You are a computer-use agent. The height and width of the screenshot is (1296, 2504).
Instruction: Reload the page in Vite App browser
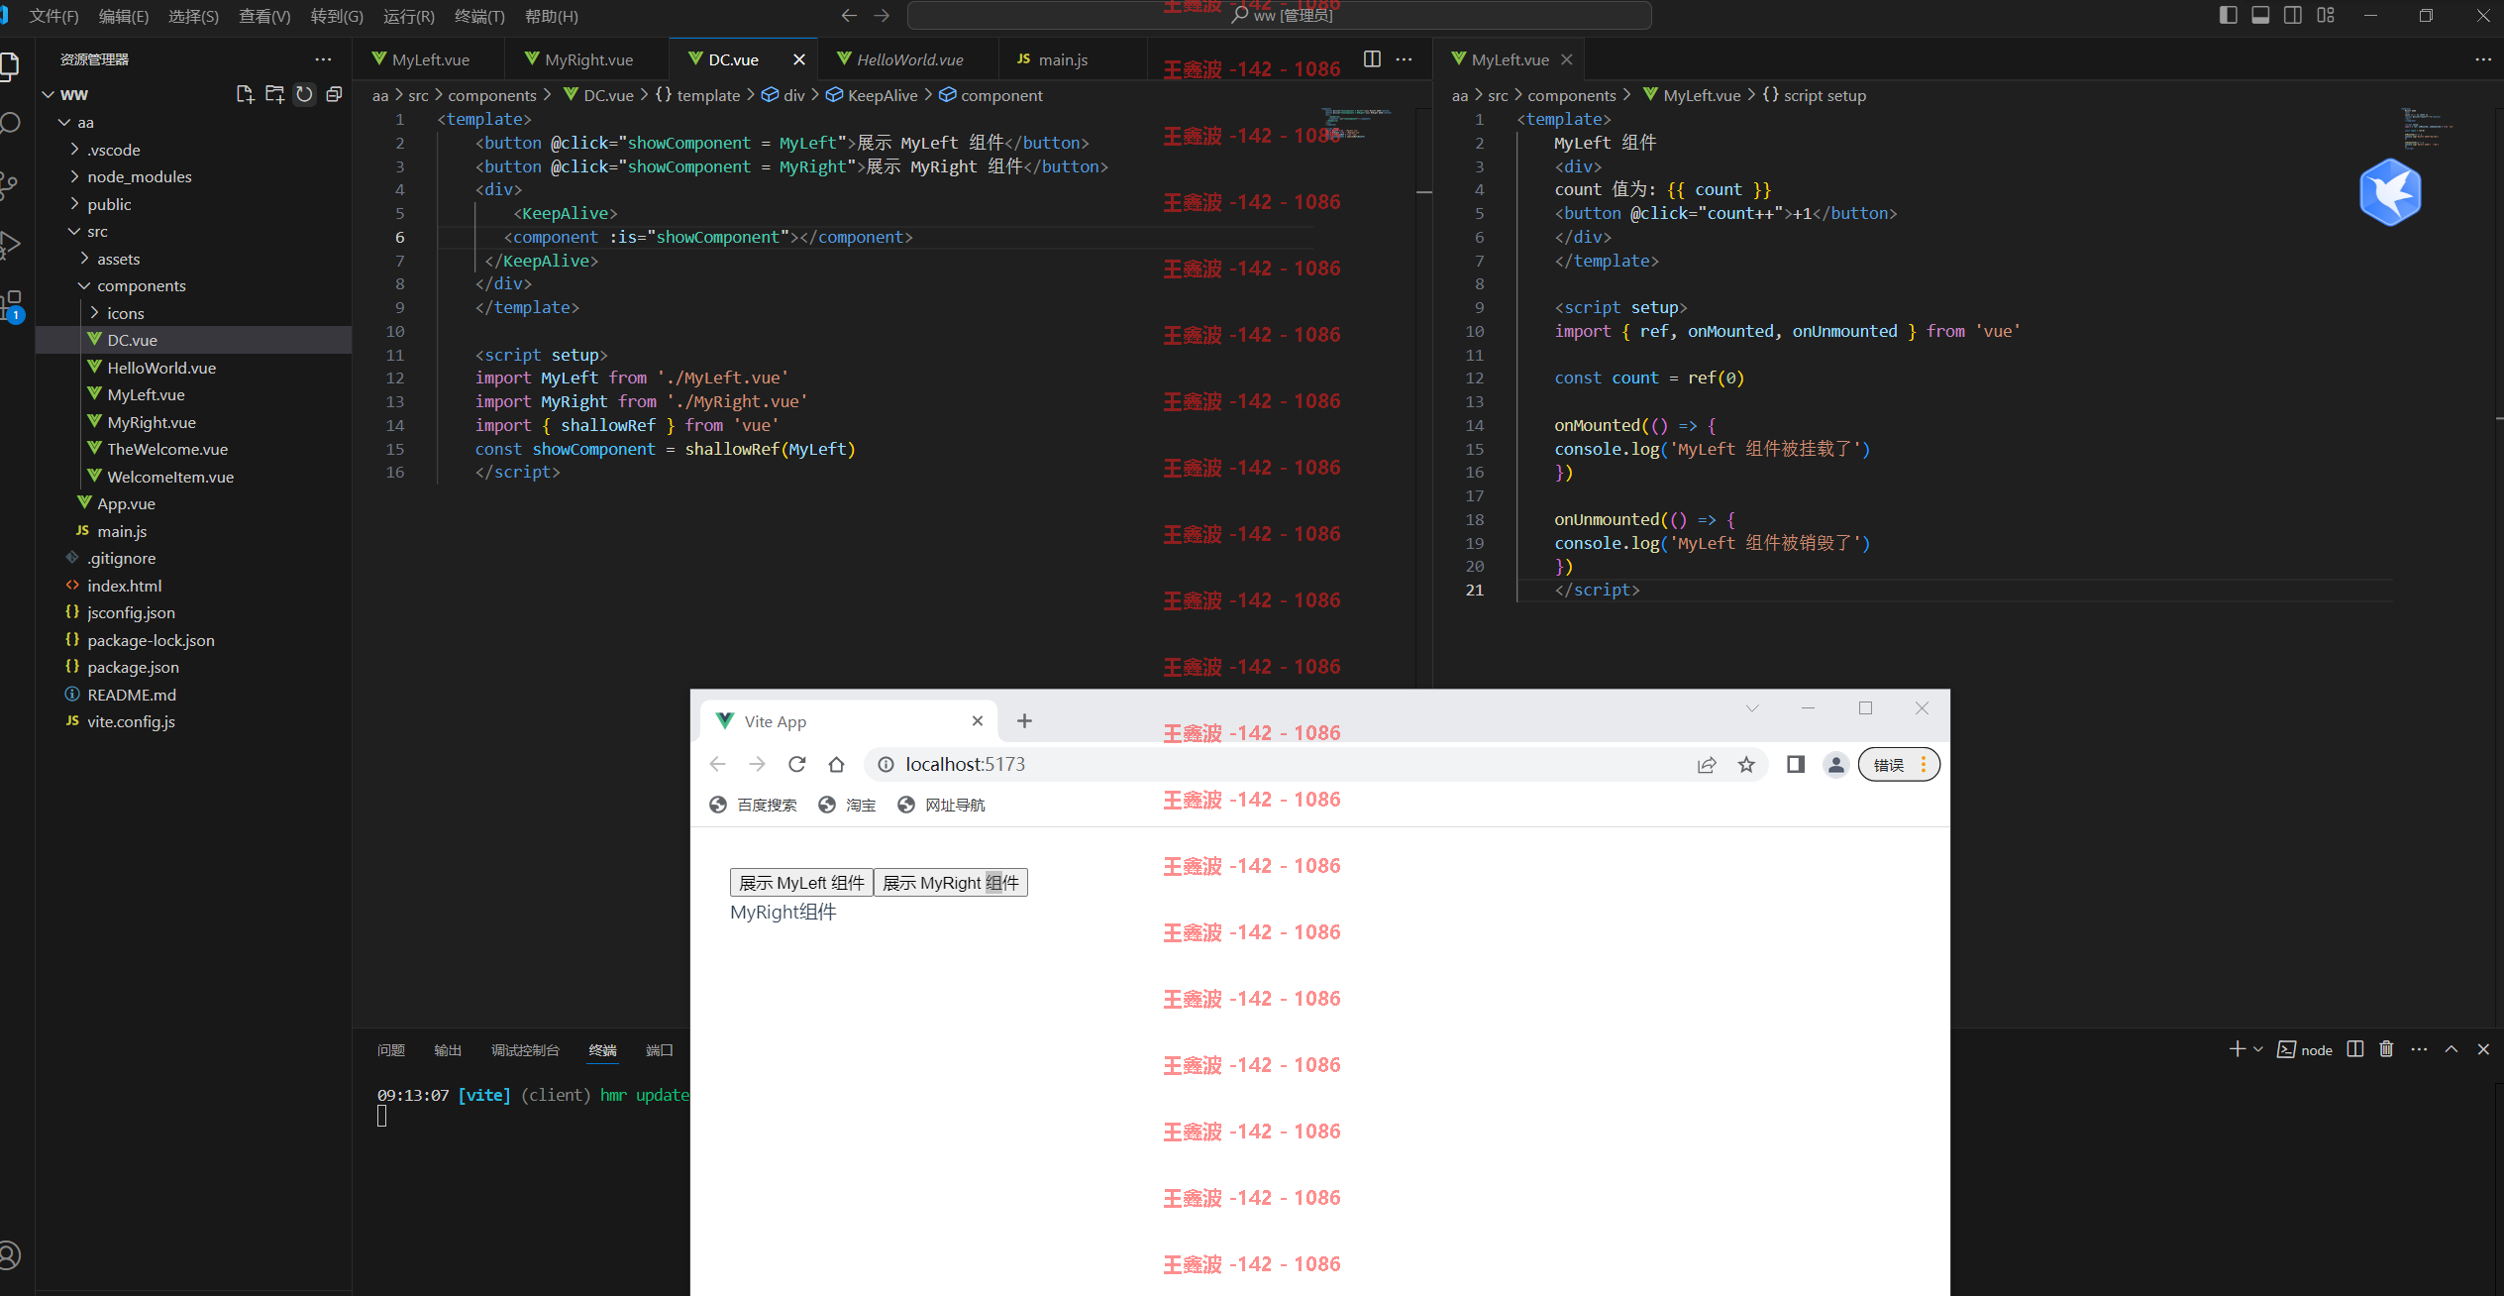click(x=796, y=764)
